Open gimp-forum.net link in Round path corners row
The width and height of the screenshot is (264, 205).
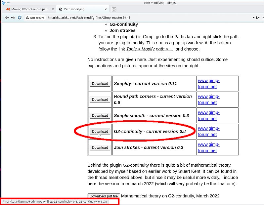(x=209, y=100)
